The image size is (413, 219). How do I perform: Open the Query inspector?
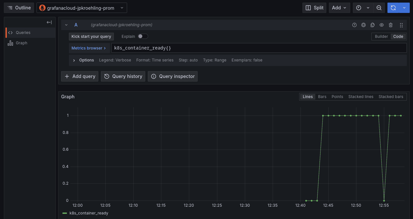pyautogui.click(x=172, y=76)
